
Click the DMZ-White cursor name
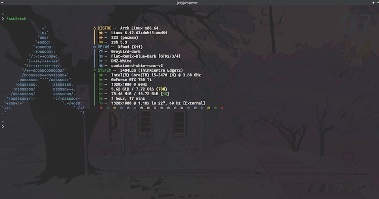(x=121, y=61)
